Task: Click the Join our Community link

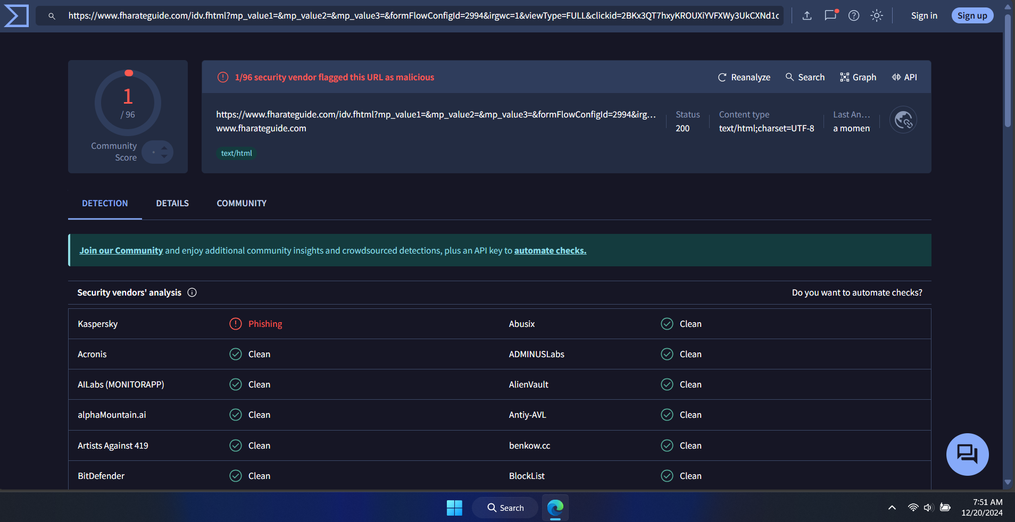Action: coord(121,250)
